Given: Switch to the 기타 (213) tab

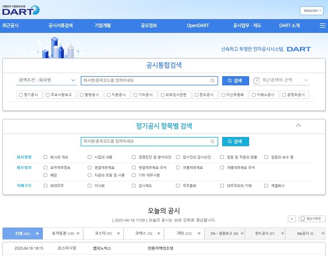Looking at the screenshot, I should pyautogui.click(x=184, y=233).
